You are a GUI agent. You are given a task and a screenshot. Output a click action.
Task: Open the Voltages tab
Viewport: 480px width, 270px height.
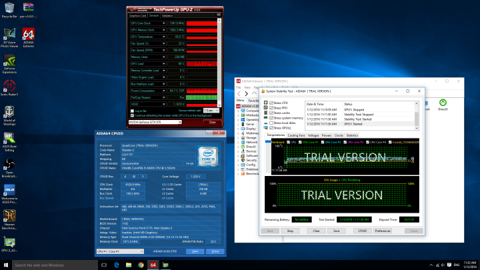[x=313, y=135]
